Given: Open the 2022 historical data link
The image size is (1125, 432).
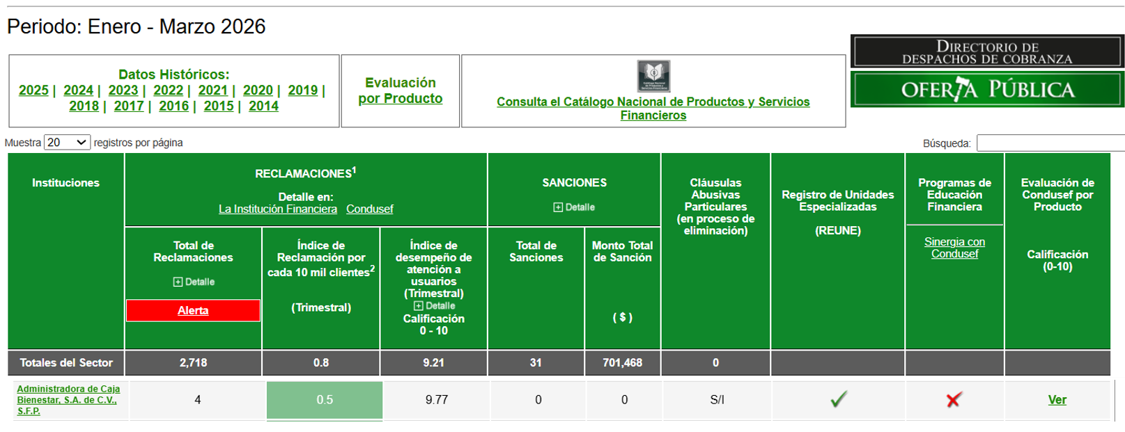Looking at the screenshot, I should [x=168, y=90].
